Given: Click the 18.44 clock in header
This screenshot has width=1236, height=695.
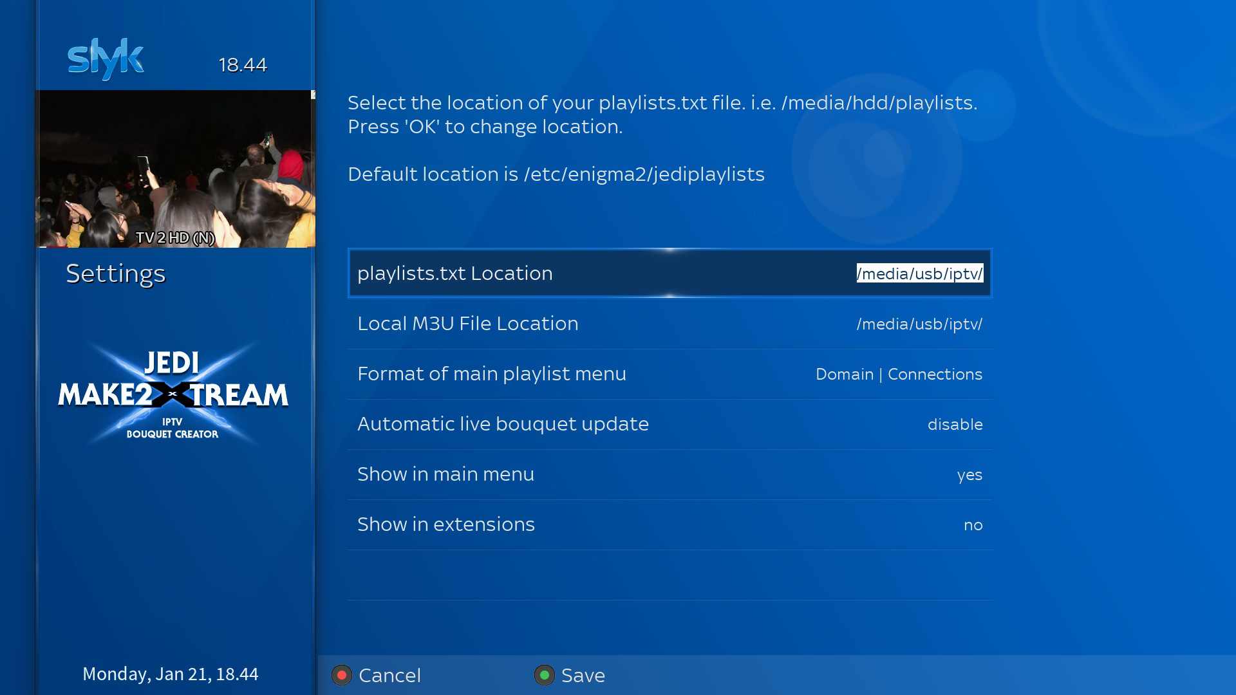Looking at the screenshot, I should coord(243,65).
